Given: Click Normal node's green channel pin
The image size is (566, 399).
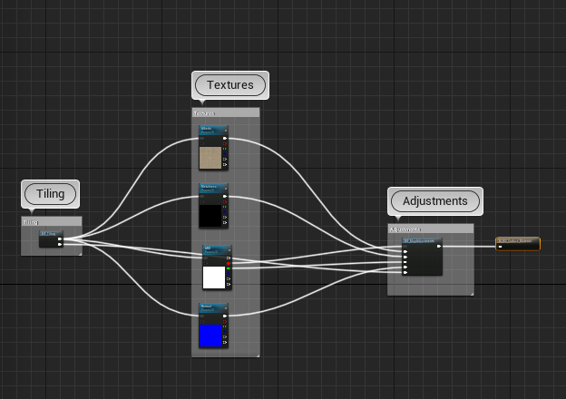Looking at the screenshot, I should click(225, 326).
